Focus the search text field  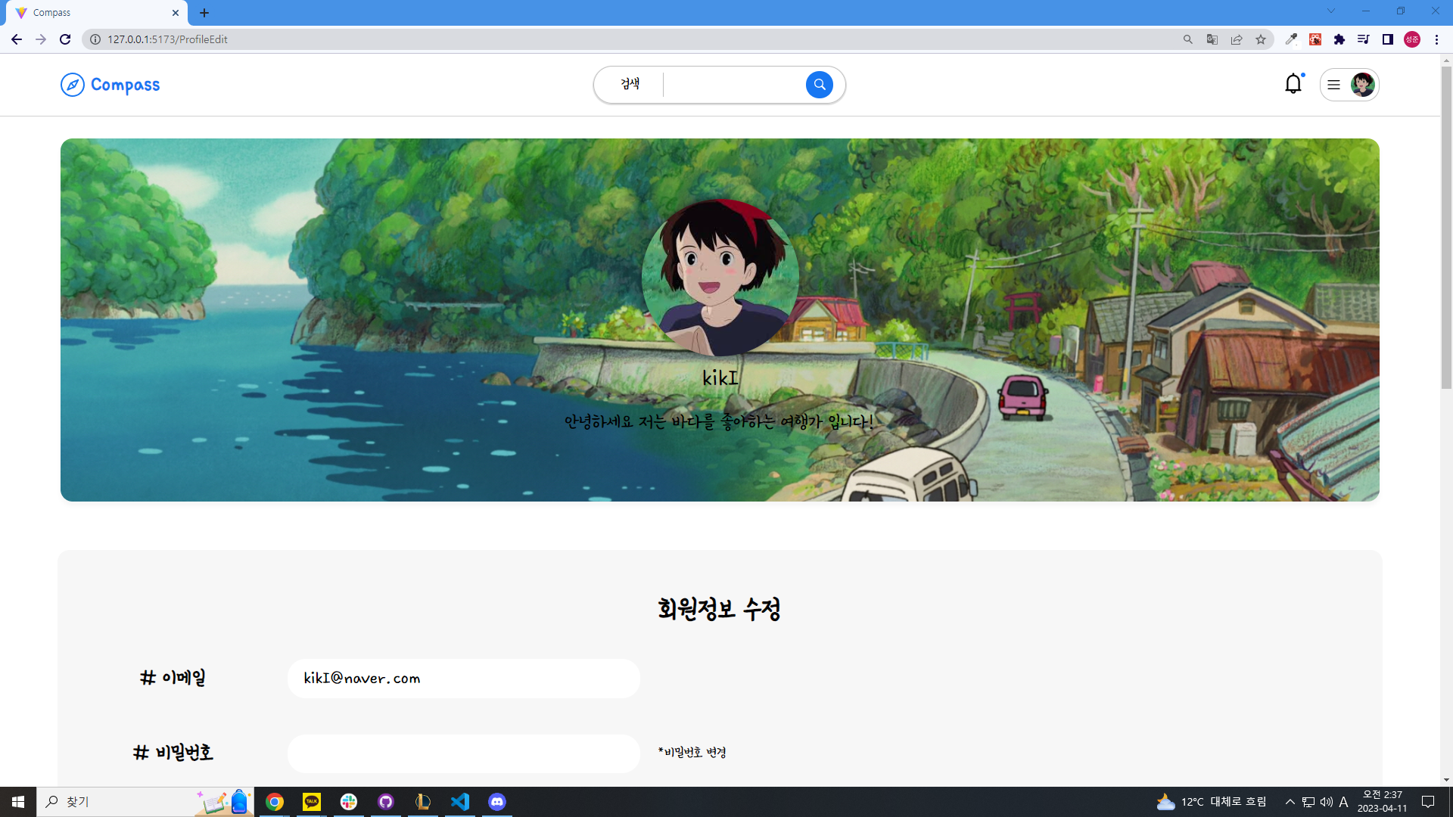[733, 85]
